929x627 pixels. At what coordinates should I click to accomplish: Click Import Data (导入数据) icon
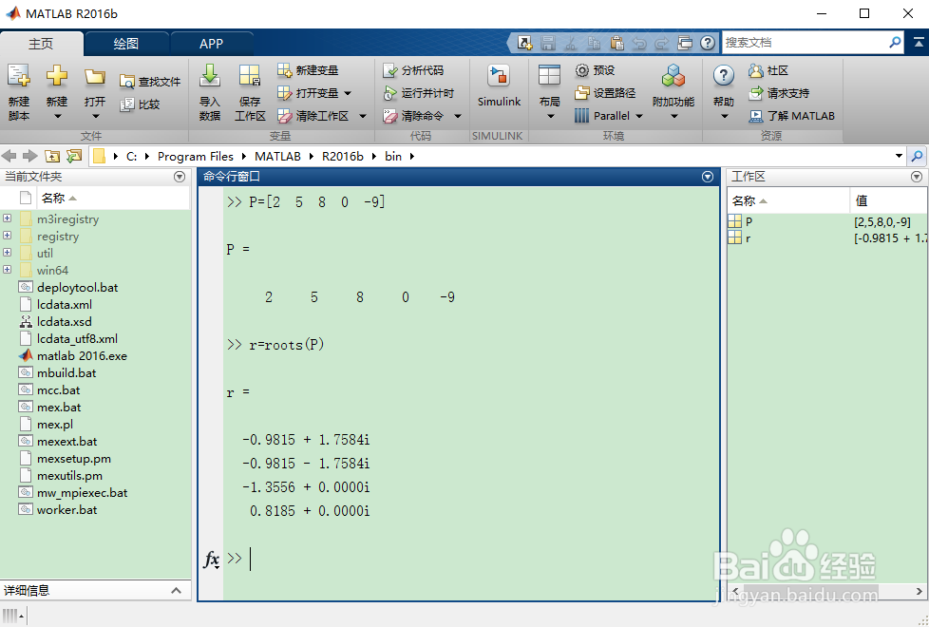point(210,76)
